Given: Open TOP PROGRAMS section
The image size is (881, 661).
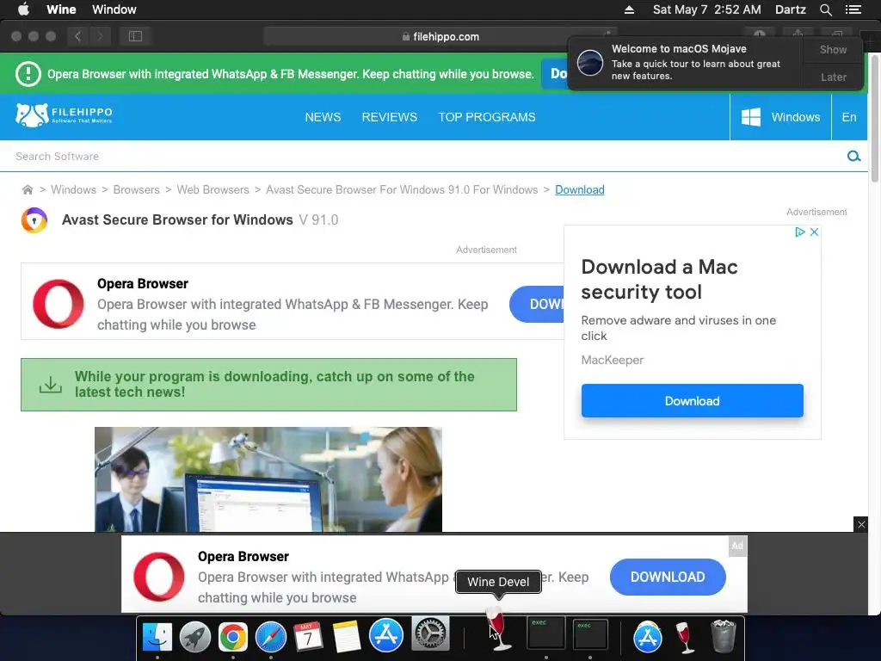Looking at the screenshot, I should coord(487,117).
